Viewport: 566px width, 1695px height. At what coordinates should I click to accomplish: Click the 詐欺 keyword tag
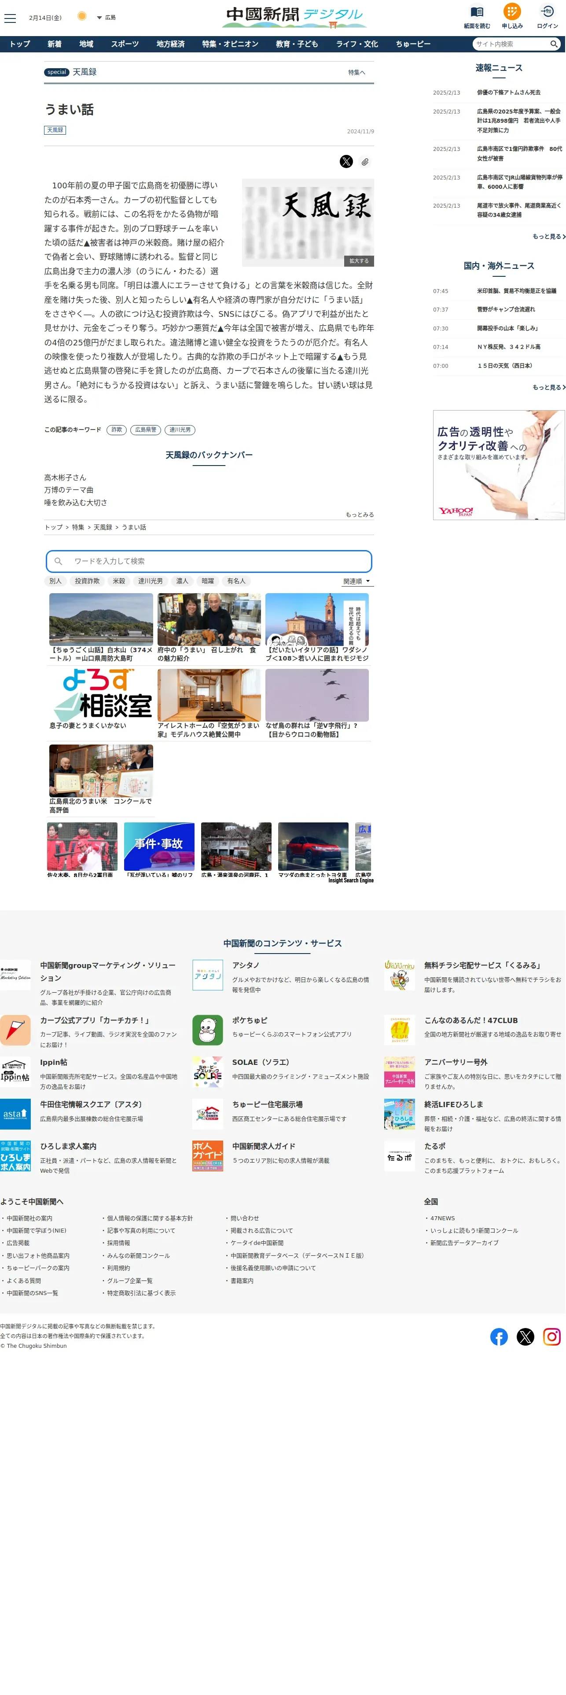[117, 430]
